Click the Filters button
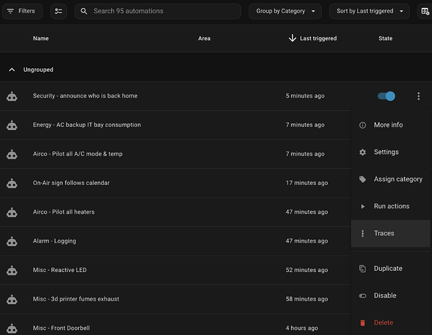The width and height of the screenshot is (432, 335). click(21, 11)
